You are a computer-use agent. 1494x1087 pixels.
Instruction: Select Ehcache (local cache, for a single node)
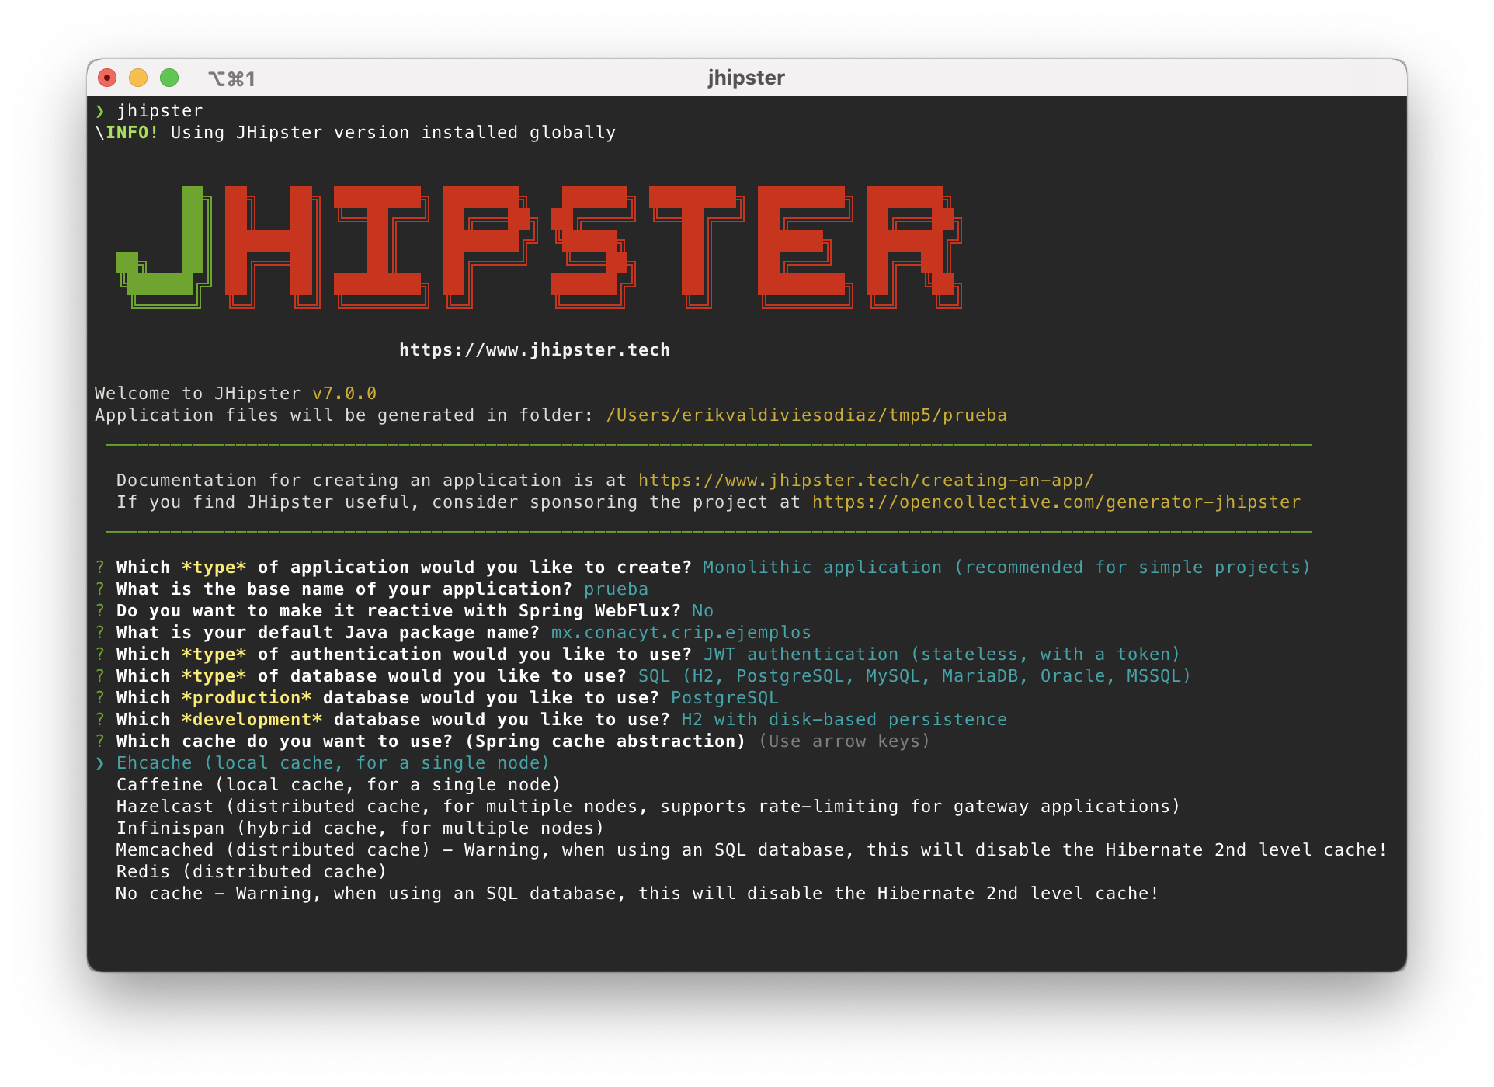333,763
